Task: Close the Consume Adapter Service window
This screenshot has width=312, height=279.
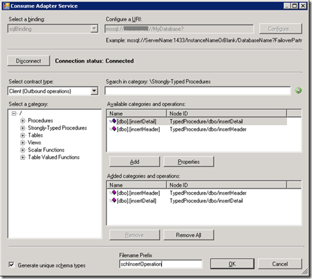Action: point(302,6)
